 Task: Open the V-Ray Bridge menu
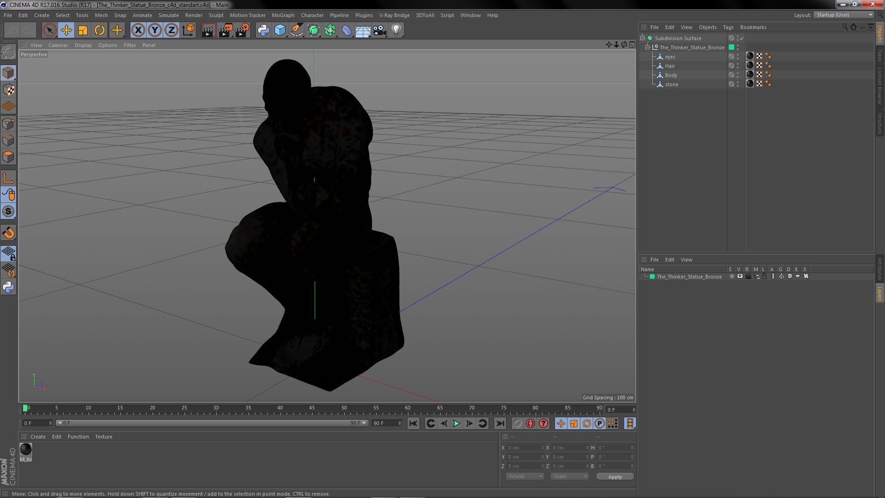[394, 15]
